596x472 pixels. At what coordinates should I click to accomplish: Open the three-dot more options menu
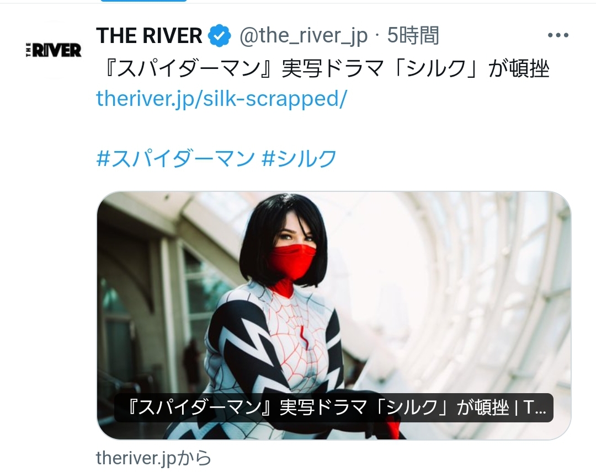click(558, 35)
